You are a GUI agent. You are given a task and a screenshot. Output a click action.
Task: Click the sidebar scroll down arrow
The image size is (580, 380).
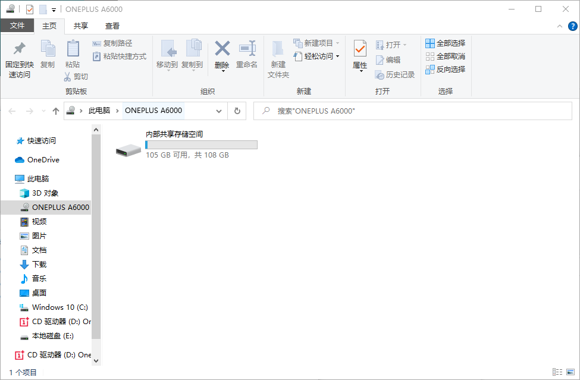pyautogui.click(x=96, y=361)
